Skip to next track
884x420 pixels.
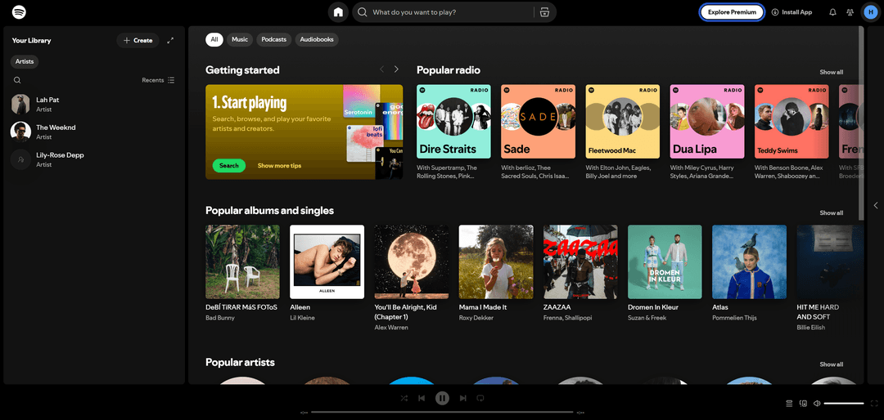pyautogui.click(x=462, y=398)
